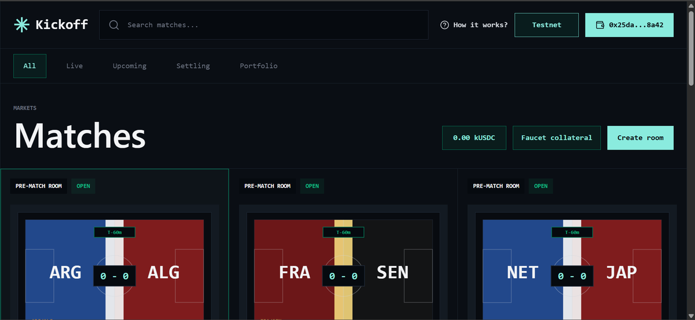
Task: Open the 0x25da...8a42 wallet button
Action: tap(630, 25)
